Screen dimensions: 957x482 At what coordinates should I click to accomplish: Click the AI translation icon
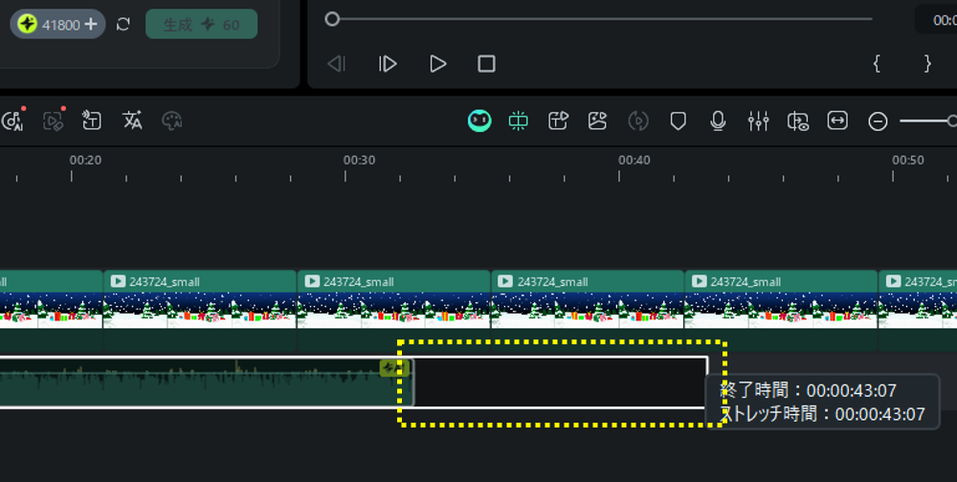(132, 120)
